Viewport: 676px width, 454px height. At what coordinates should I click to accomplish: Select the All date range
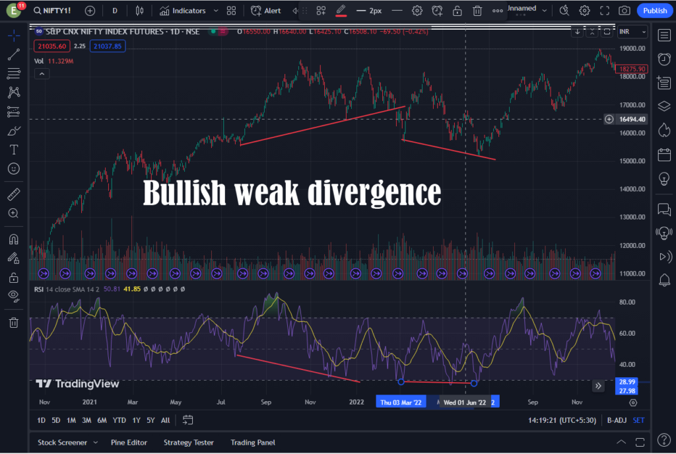[165, 420]
